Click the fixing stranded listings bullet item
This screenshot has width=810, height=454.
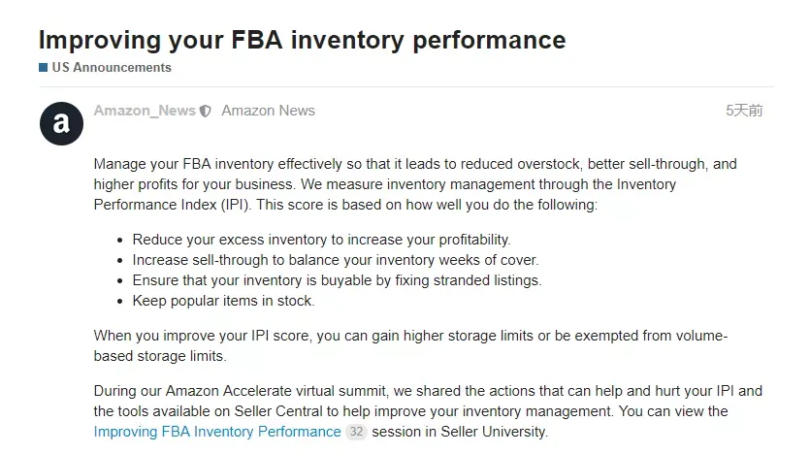pyautogui.click(x=337, y=280)
